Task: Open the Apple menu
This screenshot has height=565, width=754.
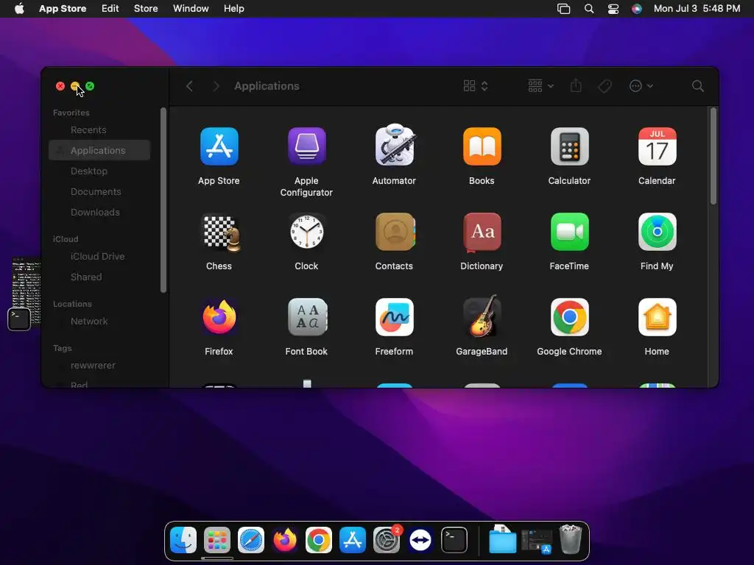Action: [x=19, y=9]
